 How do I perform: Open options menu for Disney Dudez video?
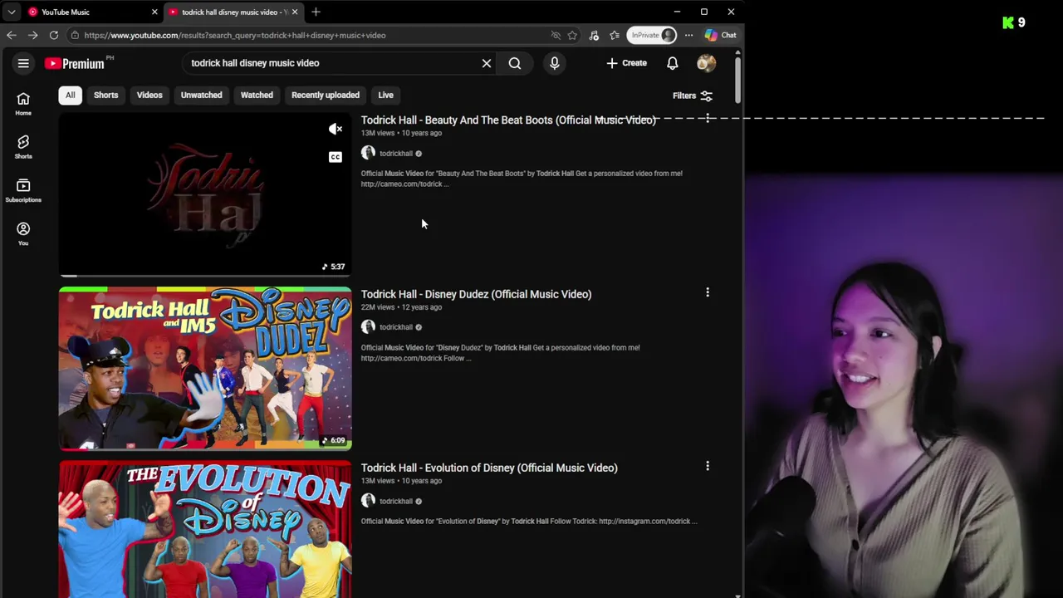[708, 292]
